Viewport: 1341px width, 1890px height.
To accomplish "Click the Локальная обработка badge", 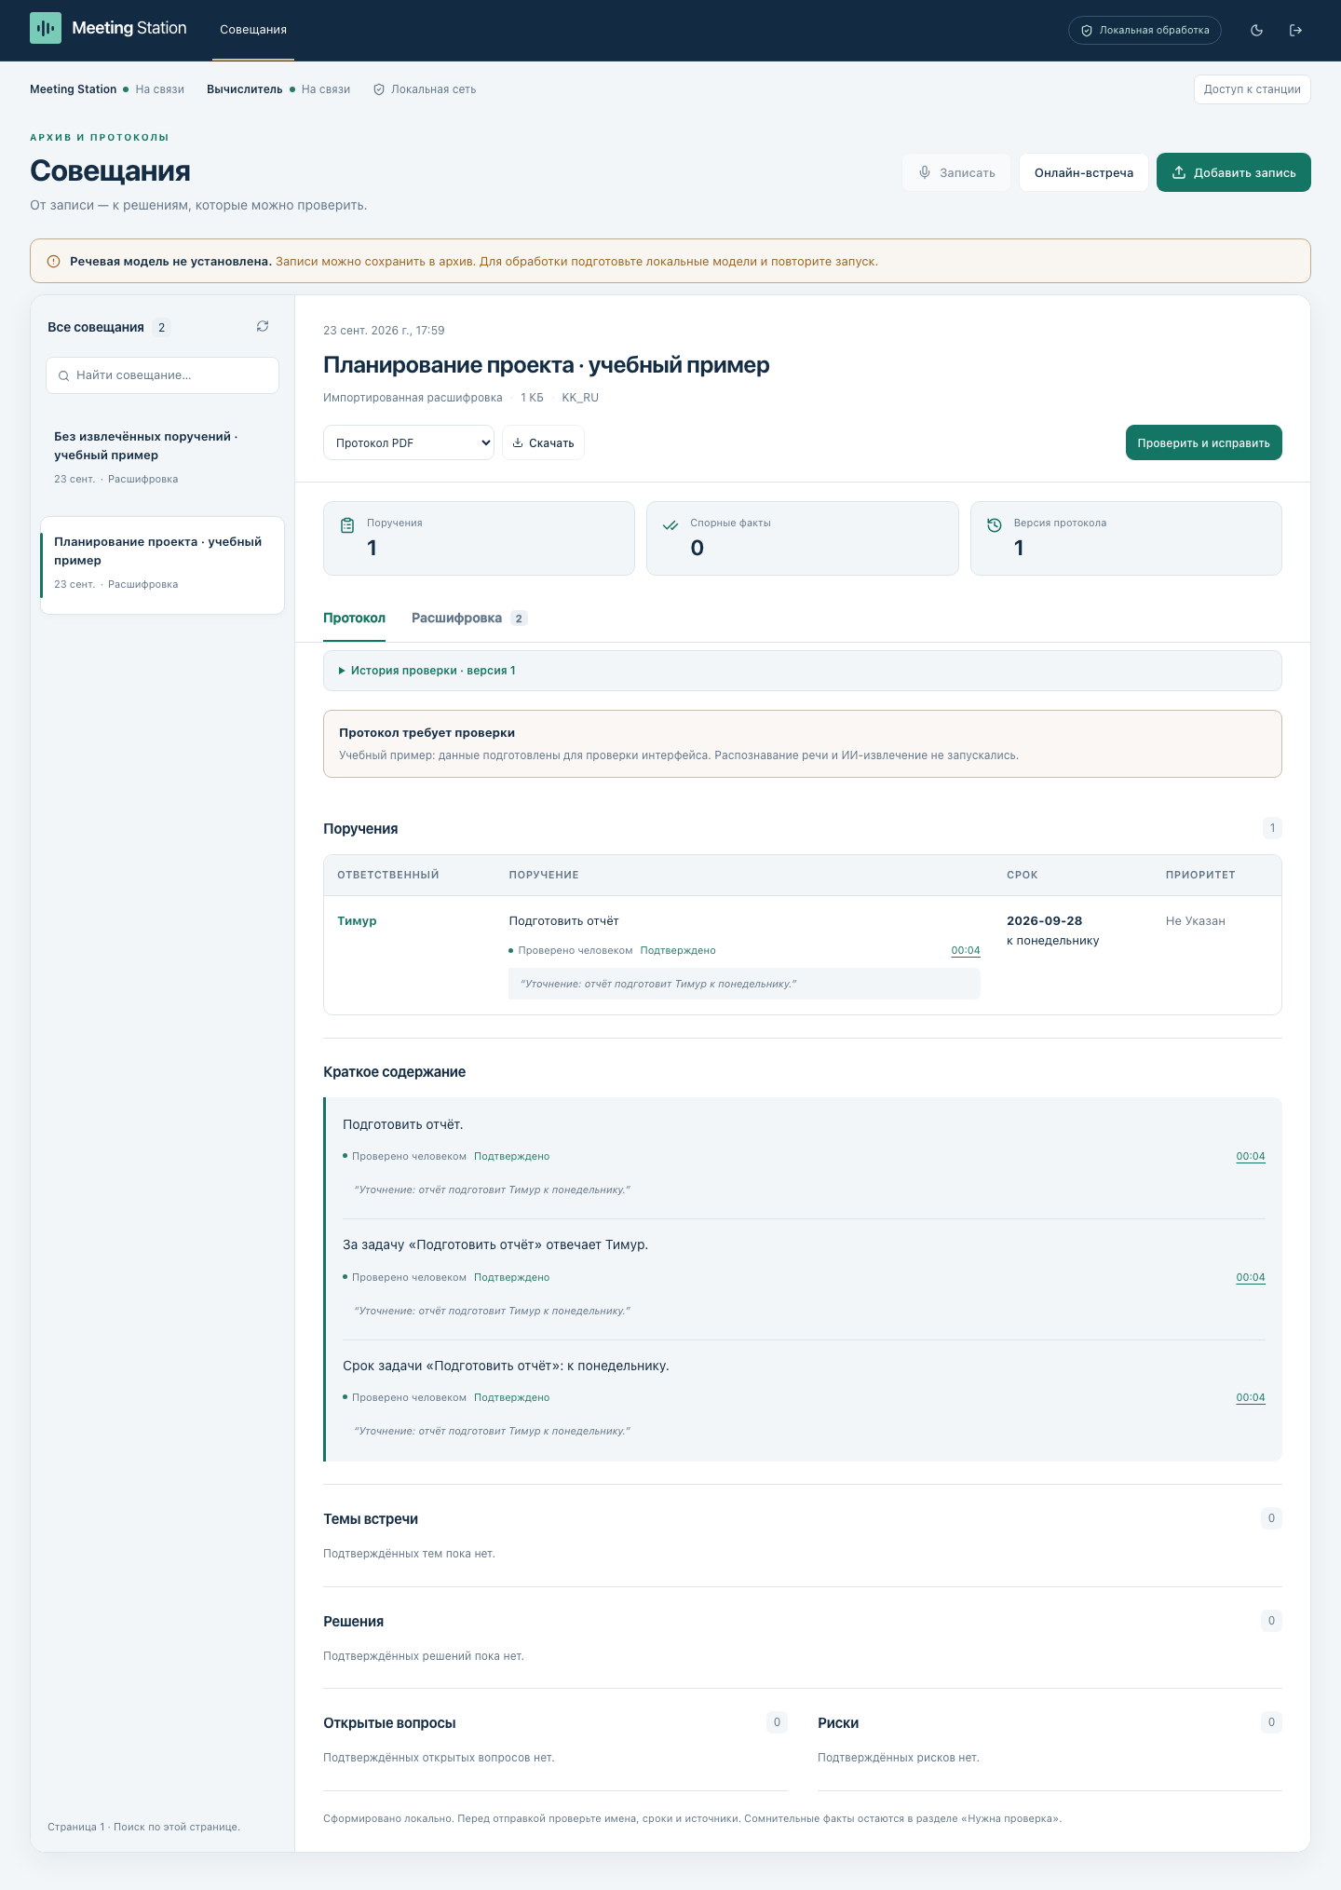I will [1145, 30].
